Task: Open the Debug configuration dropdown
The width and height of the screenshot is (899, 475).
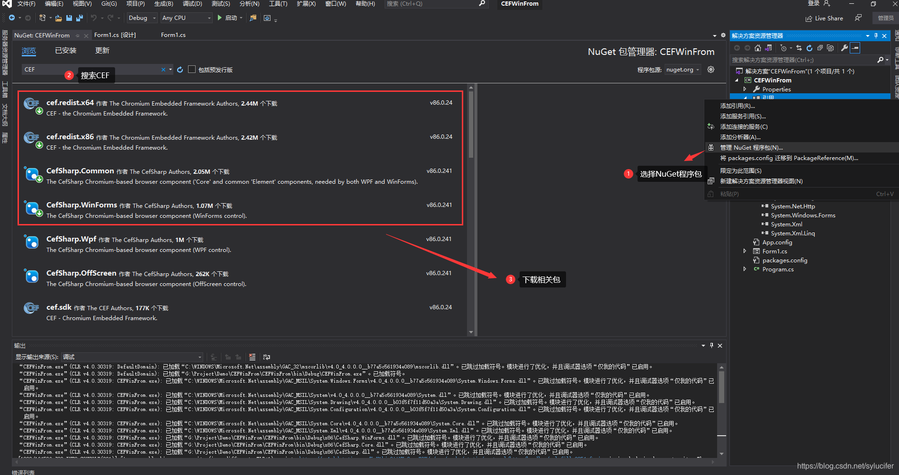Action: [x=142, y=18]
